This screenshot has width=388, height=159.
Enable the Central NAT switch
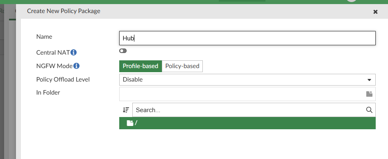tap(123, 51)
